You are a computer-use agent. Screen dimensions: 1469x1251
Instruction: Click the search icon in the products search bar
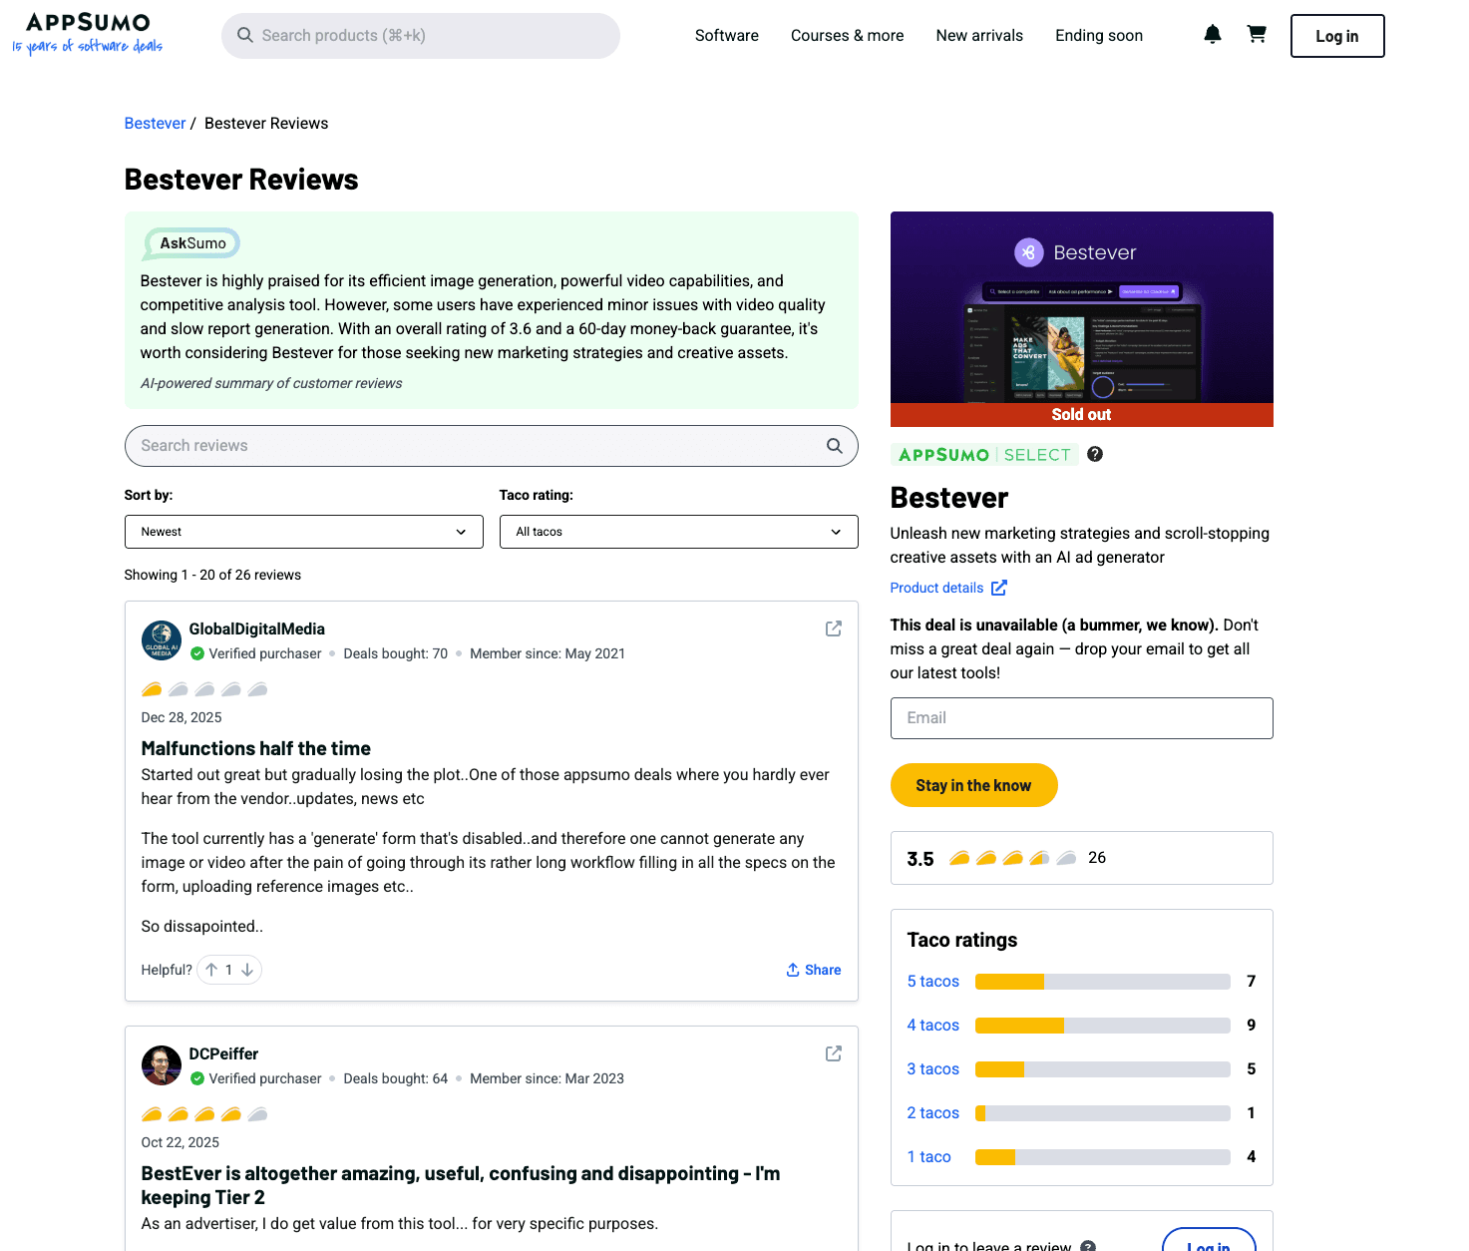coord(245,35)
